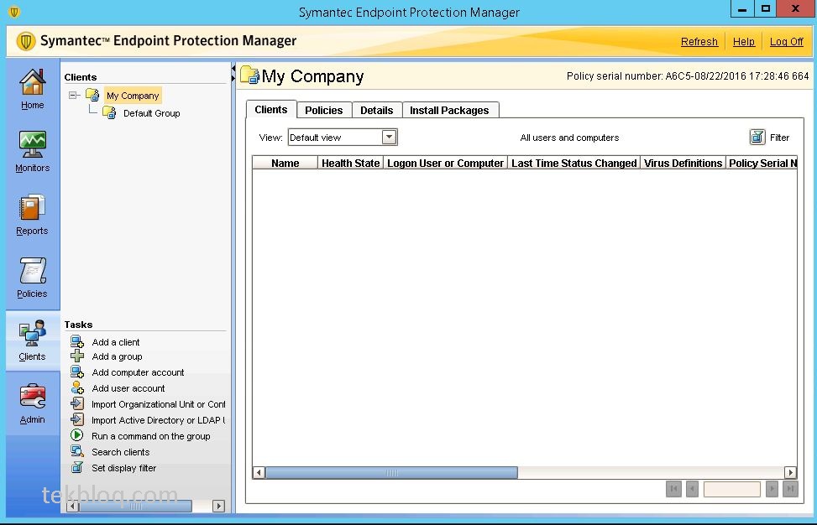Click Add computer account task
This screenshot has height=525, width=817.
(138, 372)
